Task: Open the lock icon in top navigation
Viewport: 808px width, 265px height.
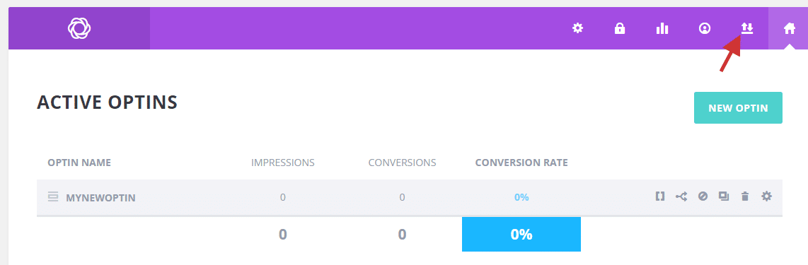Action: click(x=619, y=28)
